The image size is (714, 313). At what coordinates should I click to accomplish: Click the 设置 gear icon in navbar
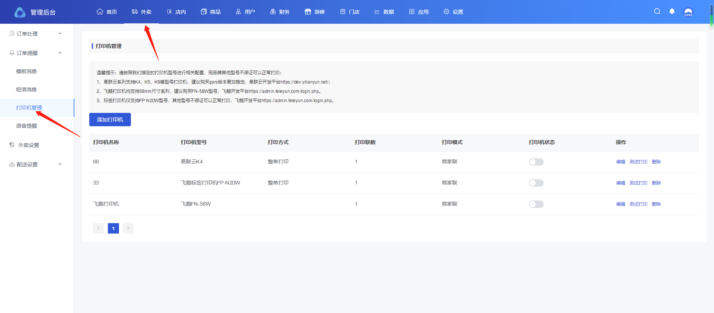click(x=446, y=12)
